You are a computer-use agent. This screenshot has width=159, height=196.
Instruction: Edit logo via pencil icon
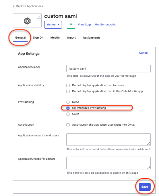pyautogui.click(x=39, y=16)
